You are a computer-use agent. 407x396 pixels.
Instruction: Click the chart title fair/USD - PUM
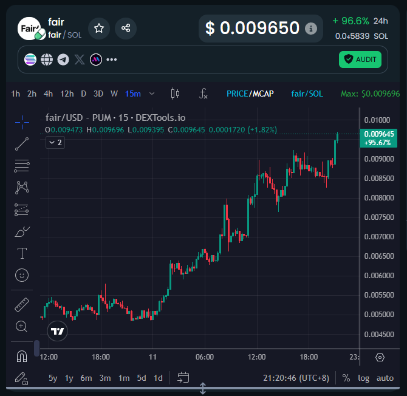pos(115,118)
